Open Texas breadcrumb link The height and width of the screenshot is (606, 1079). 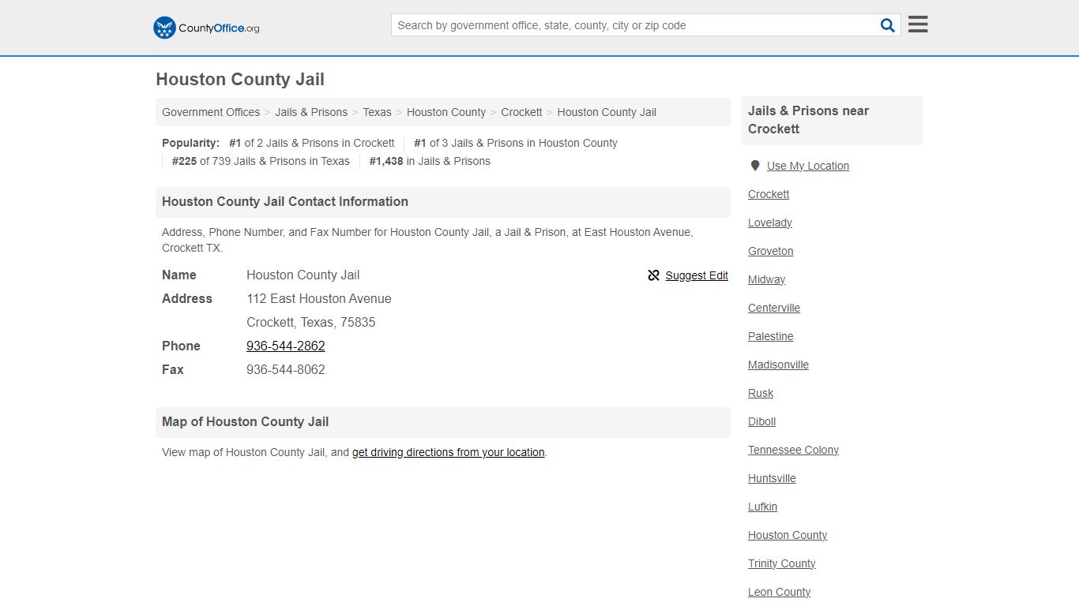(377, 112)
